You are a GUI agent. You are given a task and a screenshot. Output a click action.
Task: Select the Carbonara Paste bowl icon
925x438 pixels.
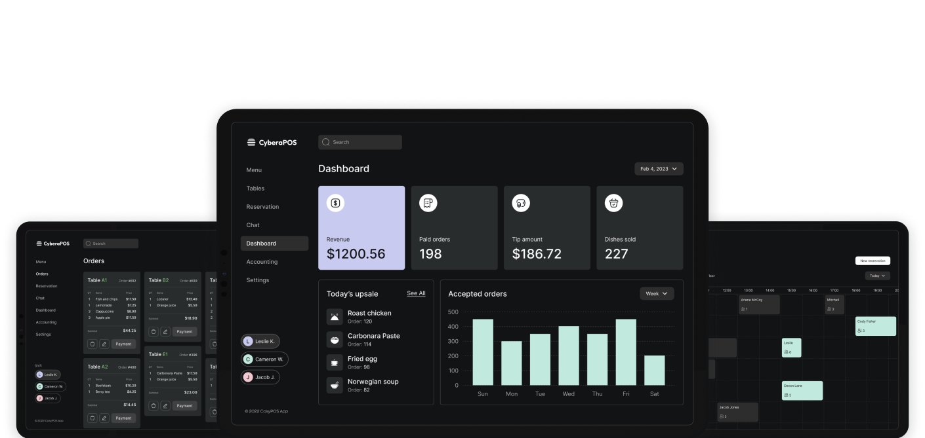[x=335, y=339]
